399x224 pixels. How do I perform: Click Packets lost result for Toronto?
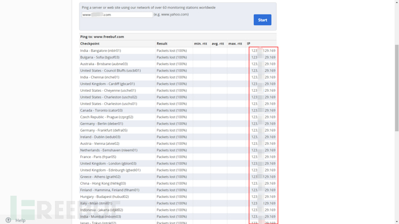(172, 110)
